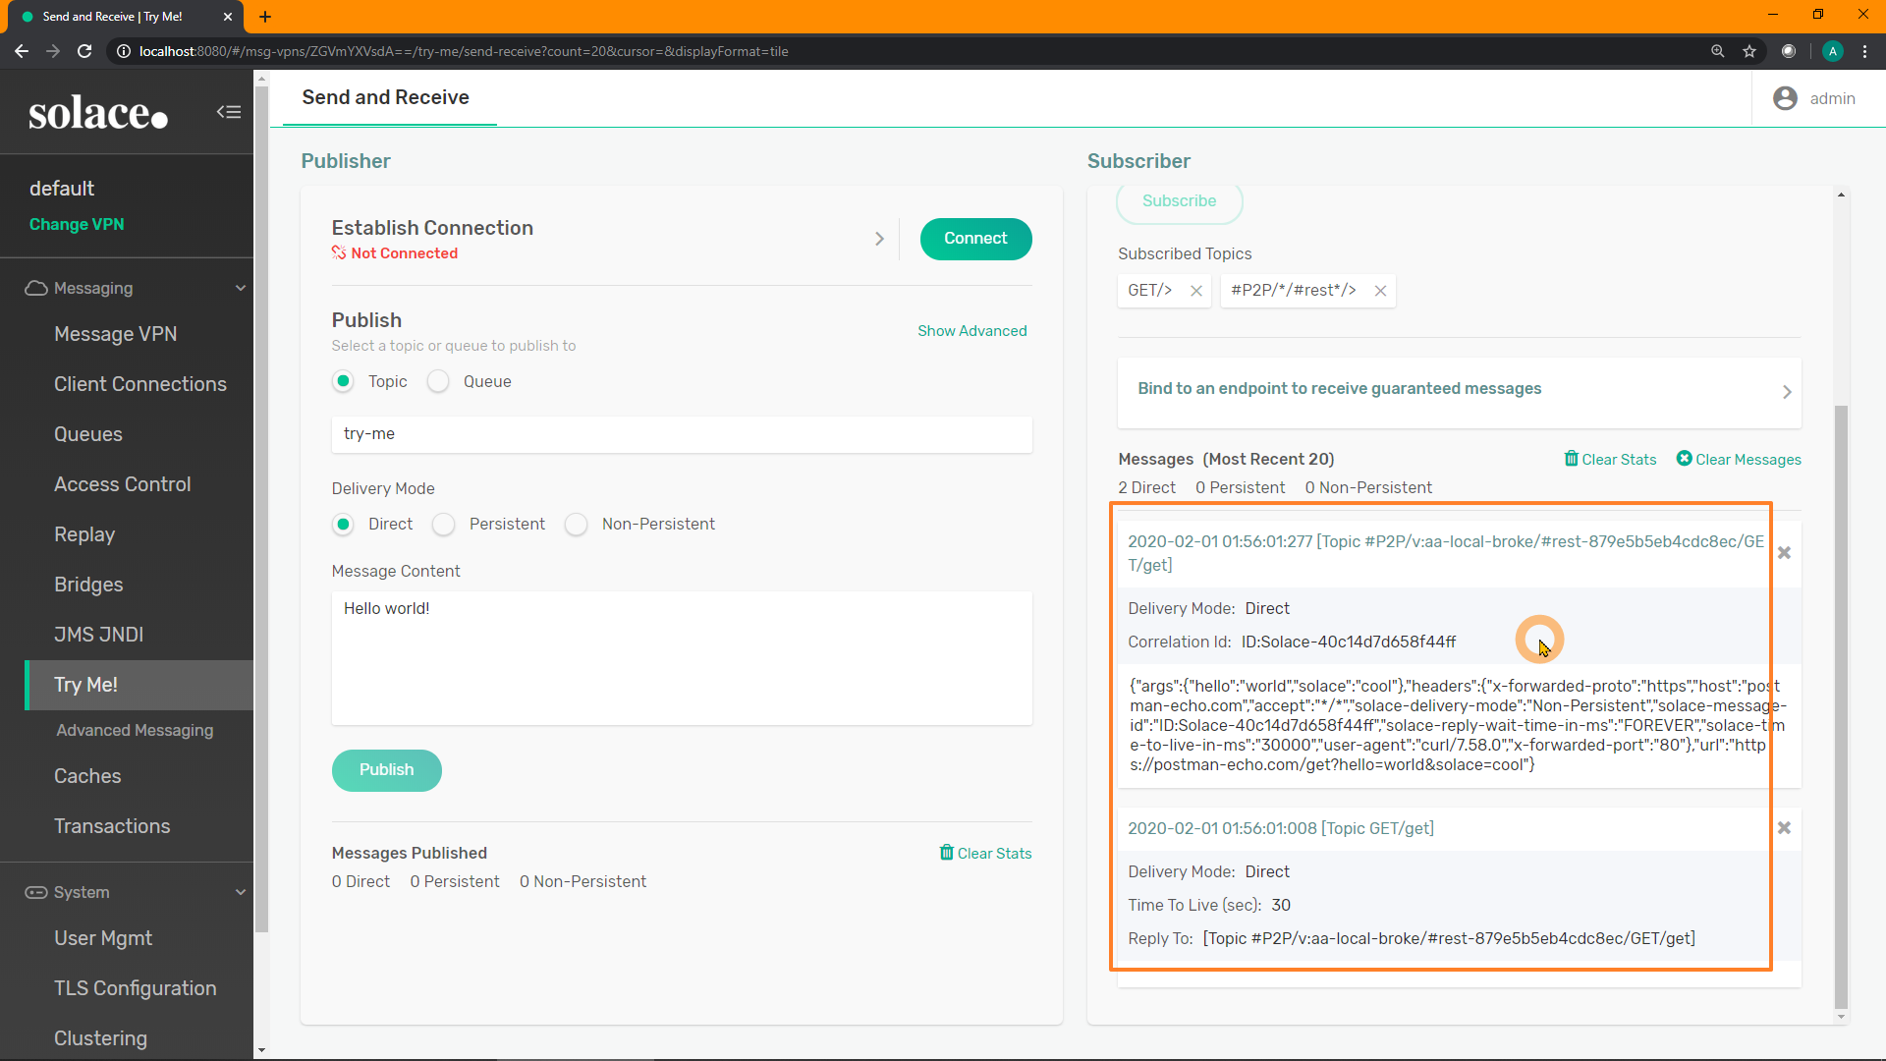Screen dimensions: 1886x1061
Task: Click the Clear Messages icon
Action: [x=1684, y=459]
